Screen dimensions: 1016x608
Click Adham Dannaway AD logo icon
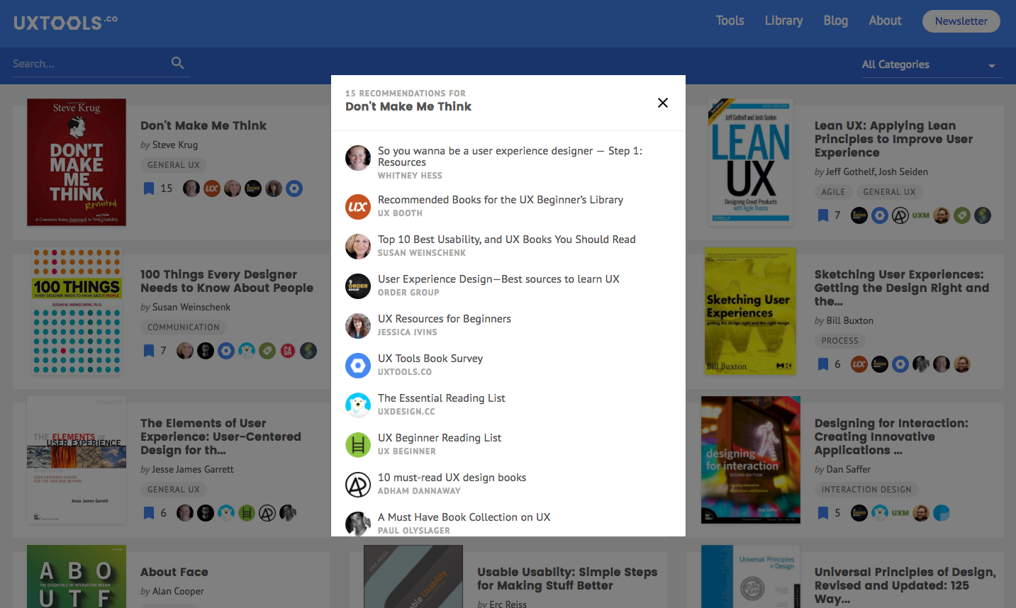(358, 485)
